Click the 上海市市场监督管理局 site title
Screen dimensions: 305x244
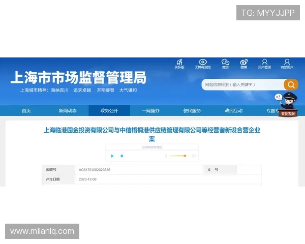[x=78, y=77]
